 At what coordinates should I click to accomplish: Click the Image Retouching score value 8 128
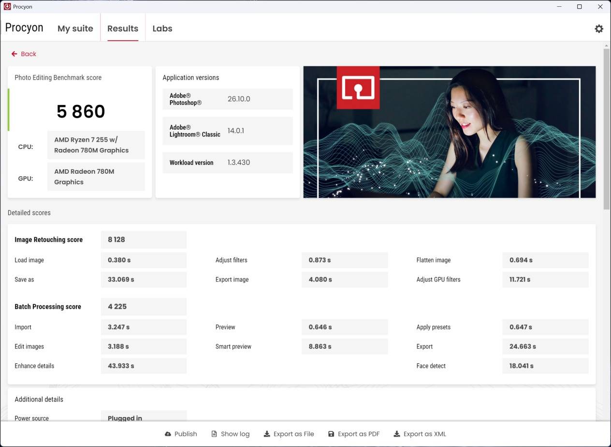tap(116, 239)
